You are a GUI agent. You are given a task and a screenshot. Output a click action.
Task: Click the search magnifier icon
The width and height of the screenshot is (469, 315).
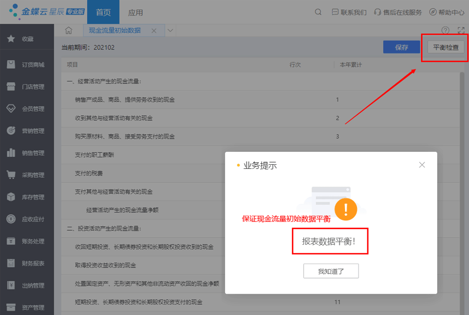318,12
